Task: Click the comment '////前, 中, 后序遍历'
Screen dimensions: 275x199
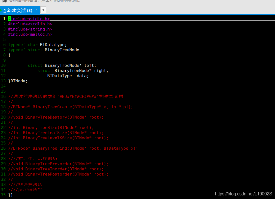Action: [x=33, y=159]
